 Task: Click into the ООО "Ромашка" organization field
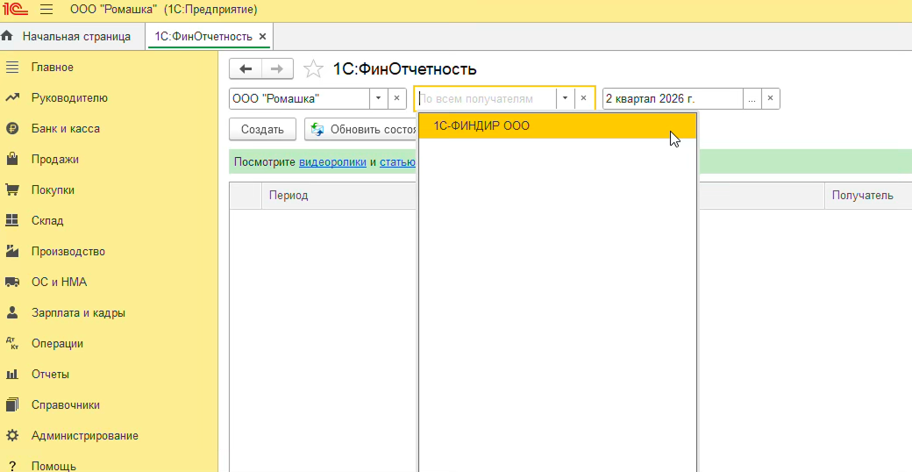pos(300,98)
